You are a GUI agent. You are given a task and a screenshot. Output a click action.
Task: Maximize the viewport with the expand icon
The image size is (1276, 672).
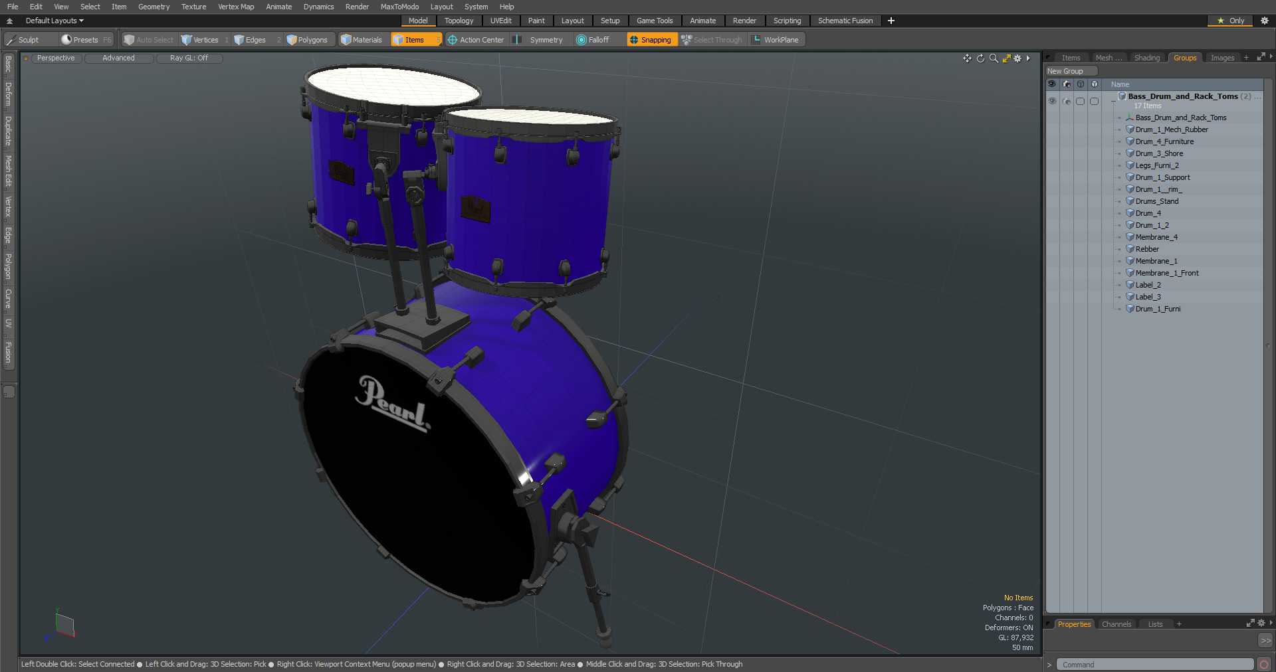pos(1006,58)
